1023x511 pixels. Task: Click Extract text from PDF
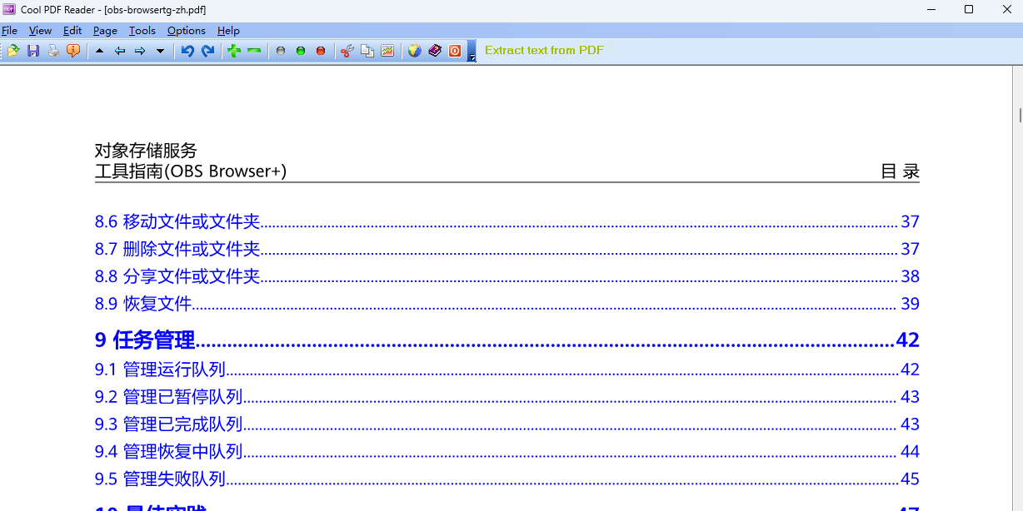(543, 50)
